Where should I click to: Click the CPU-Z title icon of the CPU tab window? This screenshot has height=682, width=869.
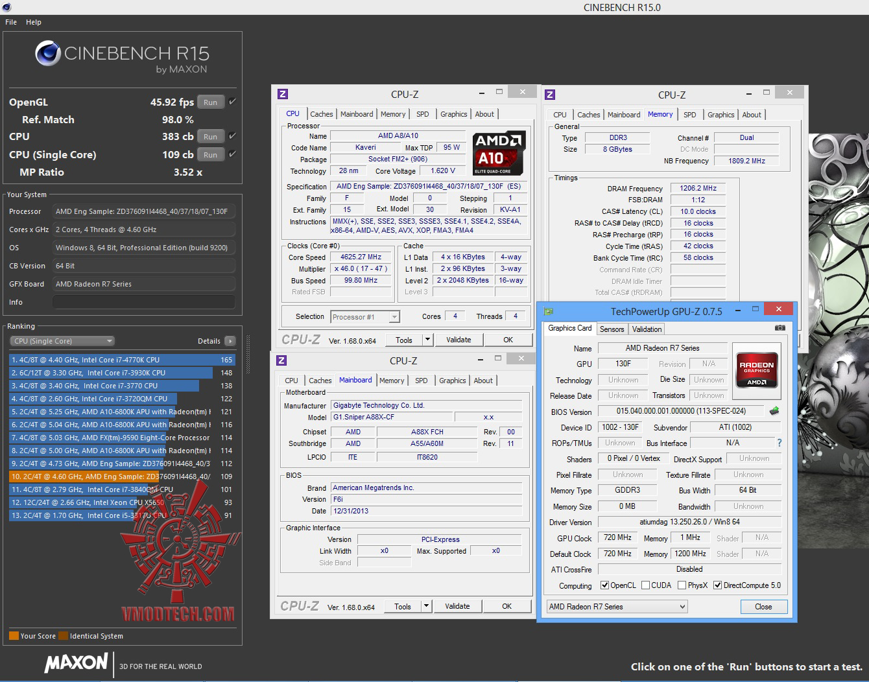pos(282,94)
